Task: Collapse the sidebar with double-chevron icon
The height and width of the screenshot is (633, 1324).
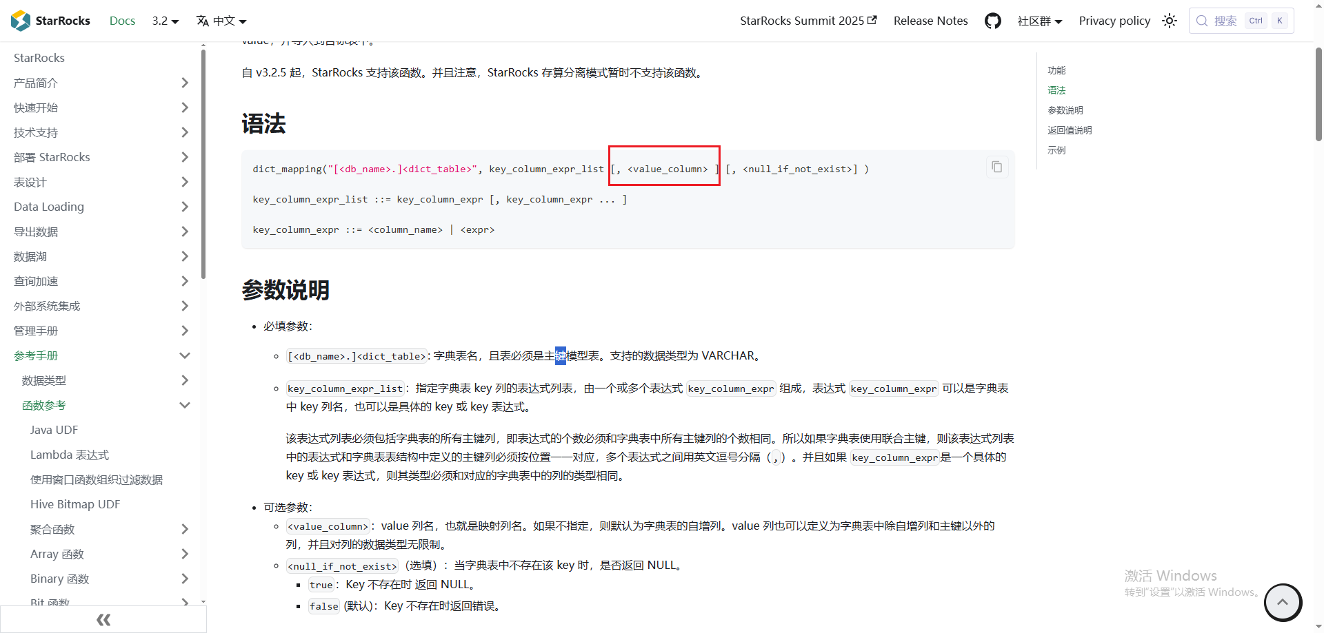Action: tap(103, 619)
